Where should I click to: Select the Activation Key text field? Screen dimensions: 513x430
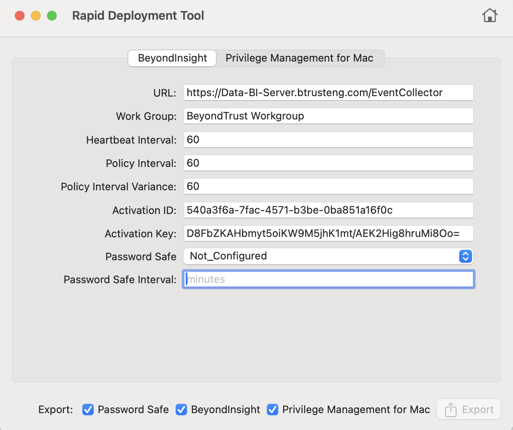pos(328,233)
